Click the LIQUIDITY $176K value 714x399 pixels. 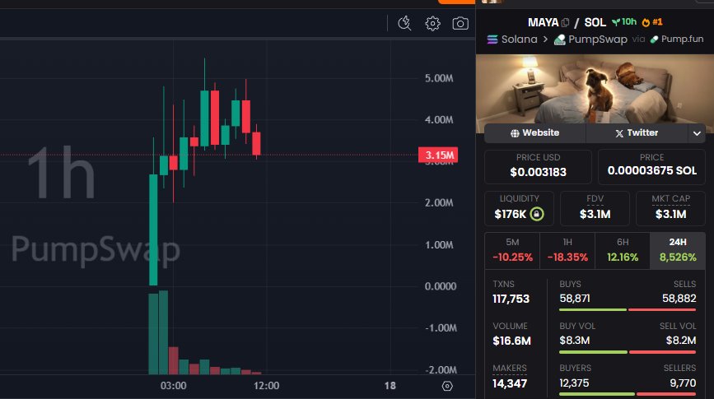[510, 214]
